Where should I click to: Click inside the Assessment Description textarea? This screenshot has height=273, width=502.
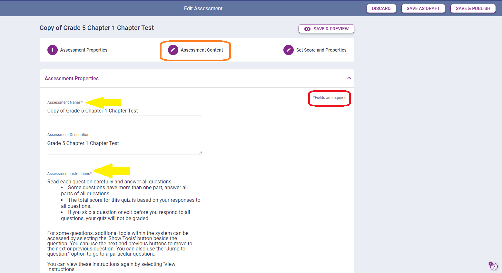pos(124,143)
